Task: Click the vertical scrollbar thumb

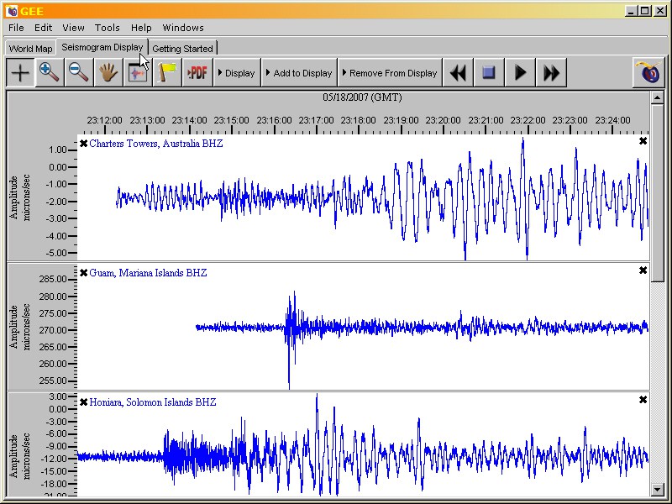Action: point(657,193)
